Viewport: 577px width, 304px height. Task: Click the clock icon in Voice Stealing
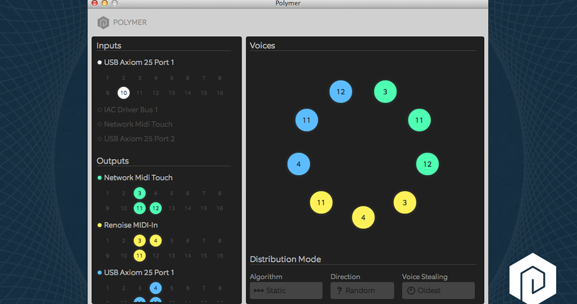pyautogui.click(x=411, y=291)
